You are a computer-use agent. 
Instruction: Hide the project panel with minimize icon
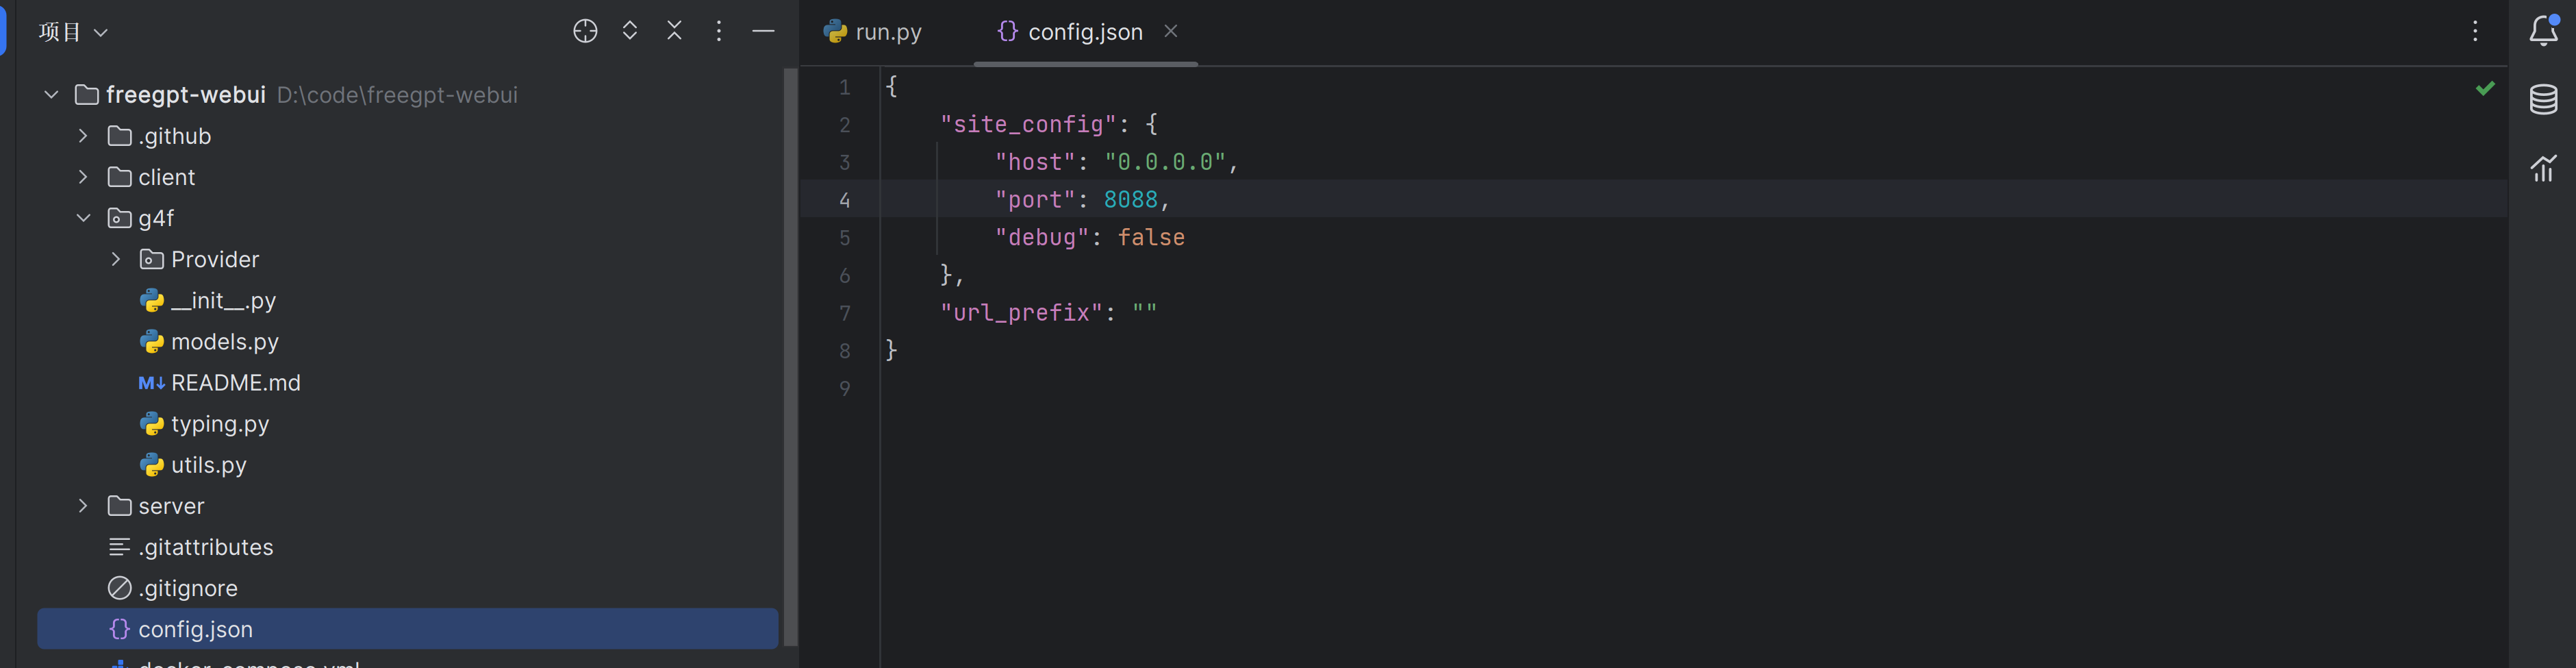[x=763, y=31]
